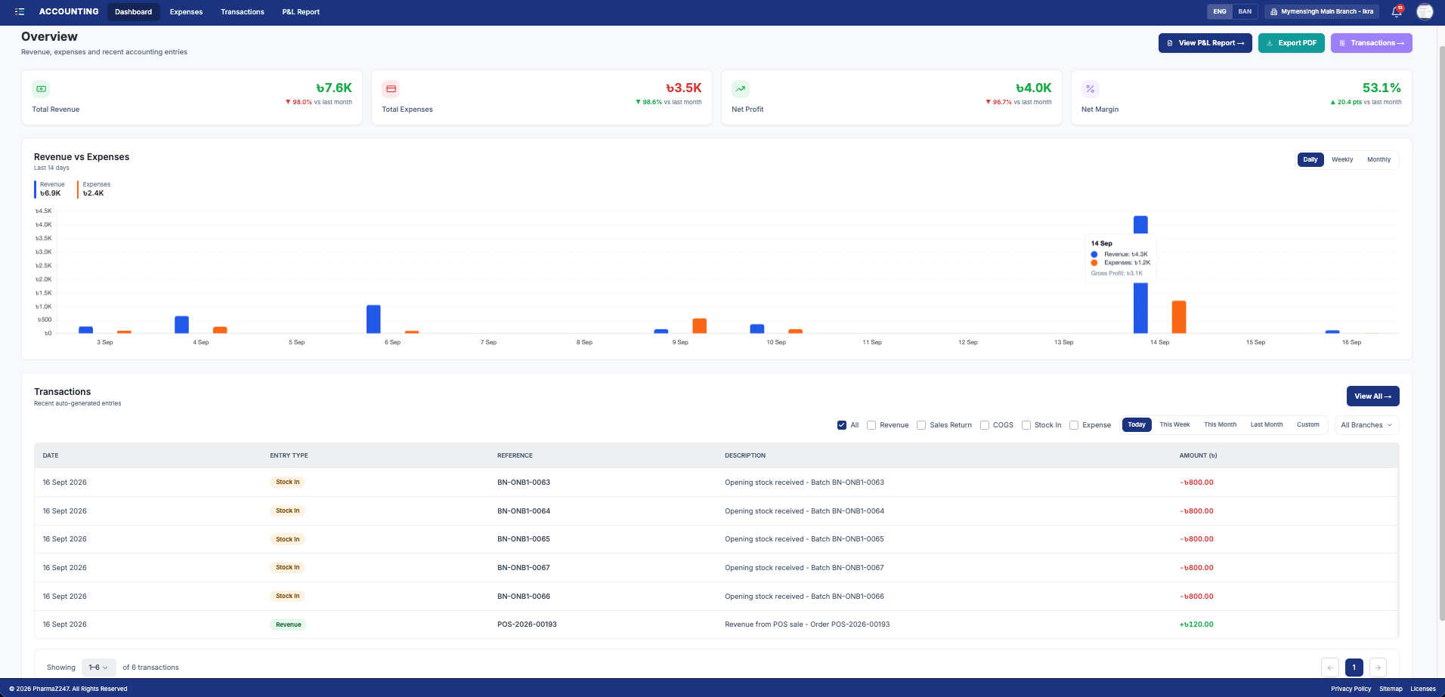The height and width of the screenshot is (697, 1445).
Task: Enable the Sales Return filter checkbox
Action: [x=921, y=425]
